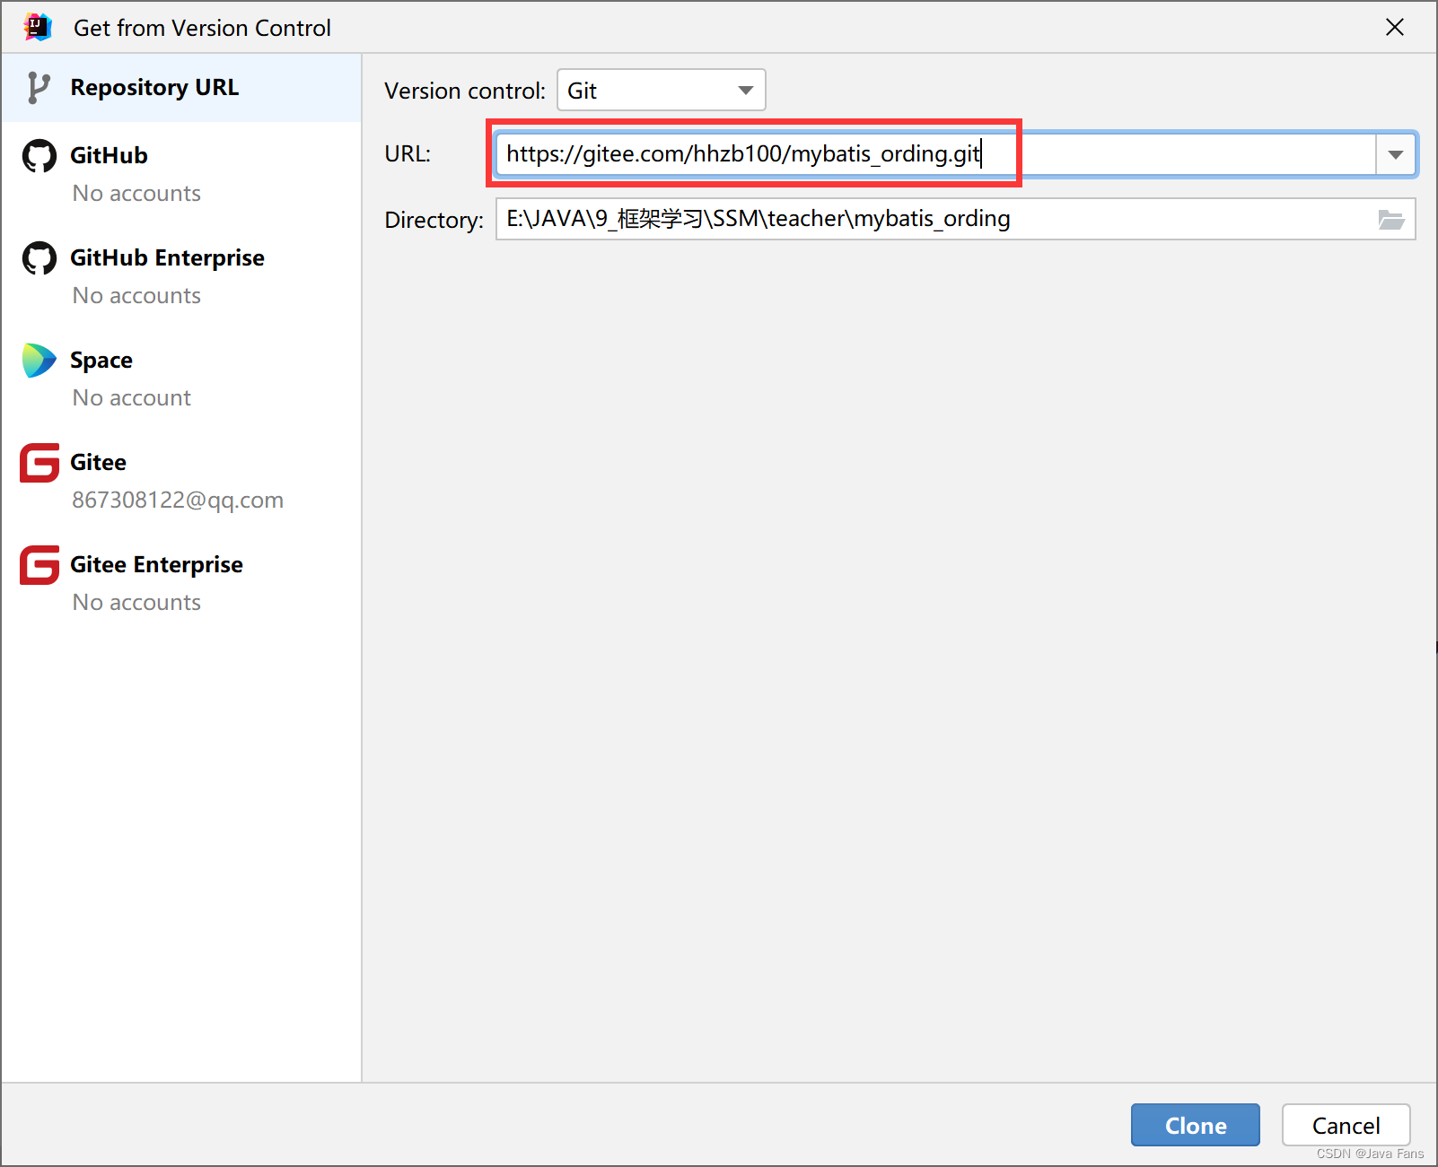Open the GitHub Enterprise section
Image resolution: width=1438 pixels, height=1167 pixels.
[181, 276]
